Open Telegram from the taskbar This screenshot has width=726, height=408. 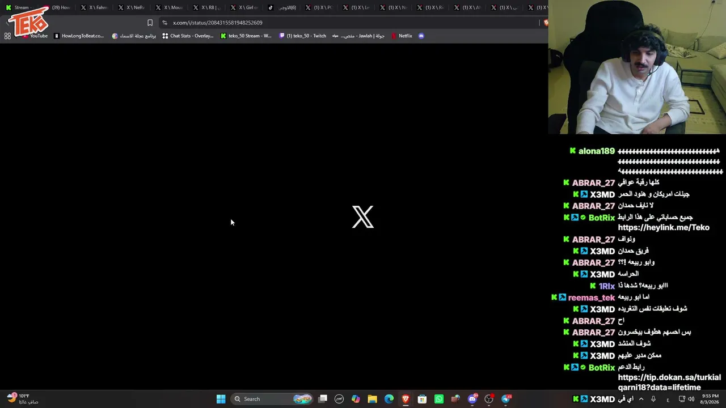coord(506,399)
